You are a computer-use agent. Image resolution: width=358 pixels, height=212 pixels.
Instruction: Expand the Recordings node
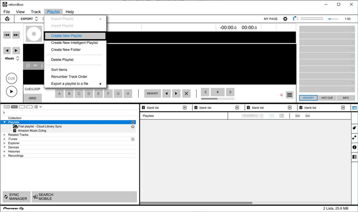click(4, 156)
